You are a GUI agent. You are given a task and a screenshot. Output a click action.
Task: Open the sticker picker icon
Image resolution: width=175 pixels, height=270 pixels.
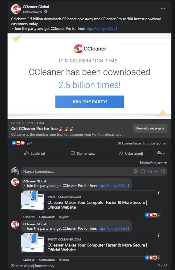coord(163,171)
